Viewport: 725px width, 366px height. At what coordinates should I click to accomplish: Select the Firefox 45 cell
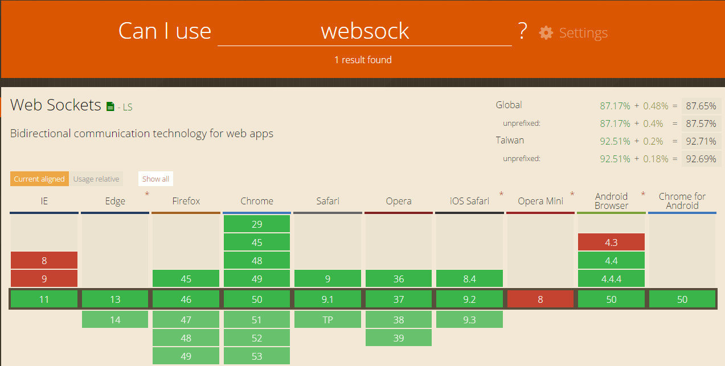pos(186,279)
